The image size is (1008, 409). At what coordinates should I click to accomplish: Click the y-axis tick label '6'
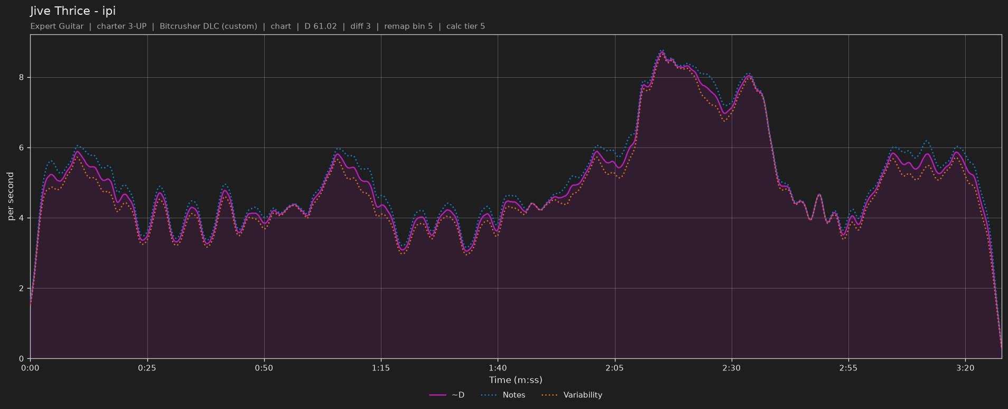(x=22, y=147)
